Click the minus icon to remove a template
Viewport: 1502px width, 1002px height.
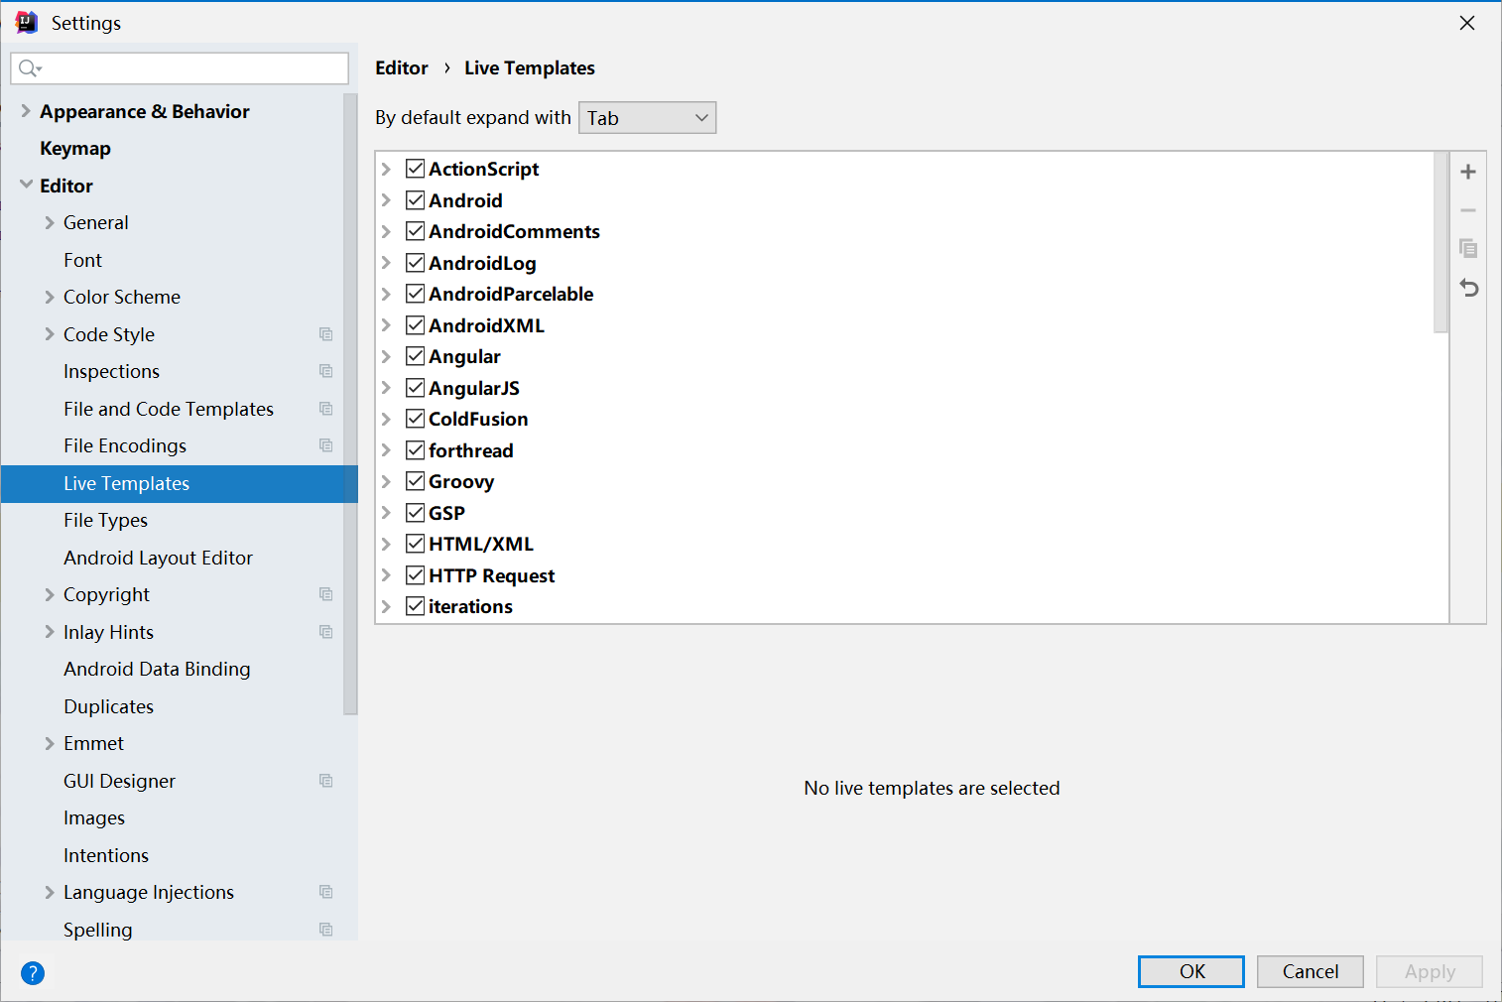(1468, 210)
